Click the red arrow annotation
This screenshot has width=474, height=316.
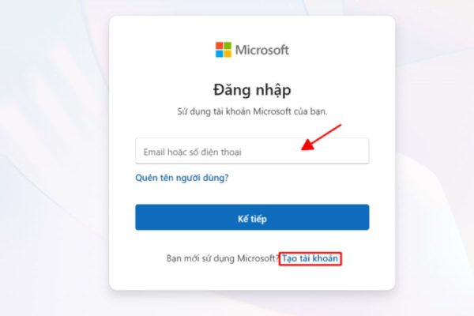(322, 137)
